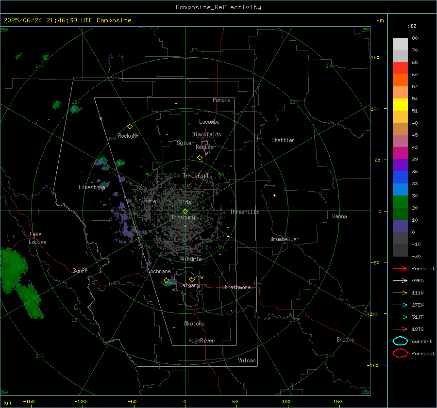Click the Hanna city label
The image size is (437, 408).
(339, 216)
